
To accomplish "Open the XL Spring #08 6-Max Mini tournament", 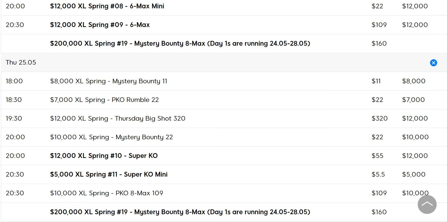I will [x=107, y=6].
